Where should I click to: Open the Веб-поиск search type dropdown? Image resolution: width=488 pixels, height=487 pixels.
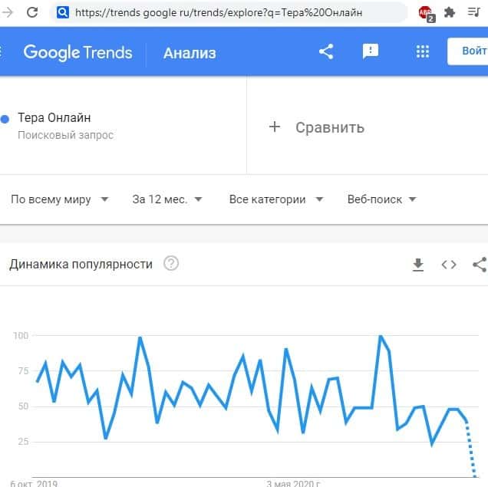[381, 199]
